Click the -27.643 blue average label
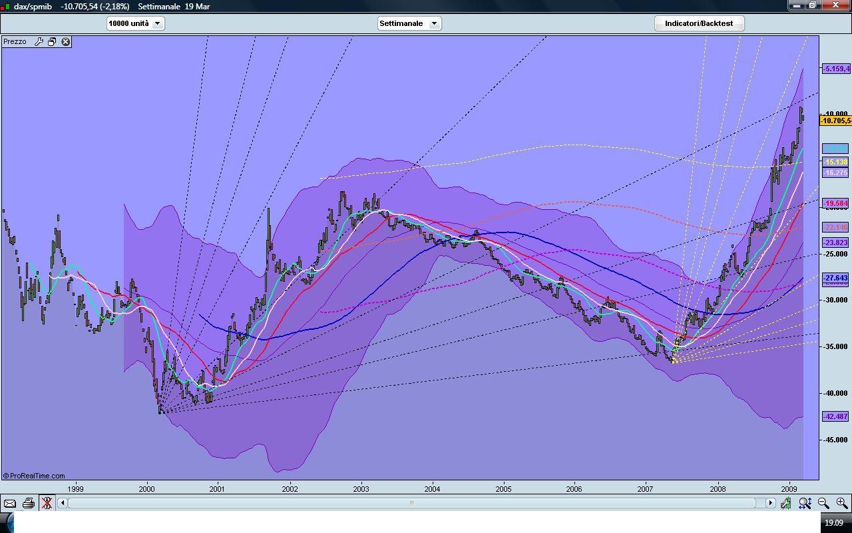This screenshot has width=852, height=533. tap(835, 278)
